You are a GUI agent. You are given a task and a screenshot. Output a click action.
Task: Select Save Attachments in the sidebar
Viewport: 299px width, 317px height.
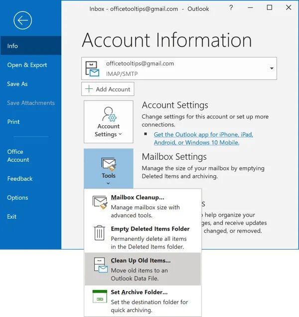point(31,103)
